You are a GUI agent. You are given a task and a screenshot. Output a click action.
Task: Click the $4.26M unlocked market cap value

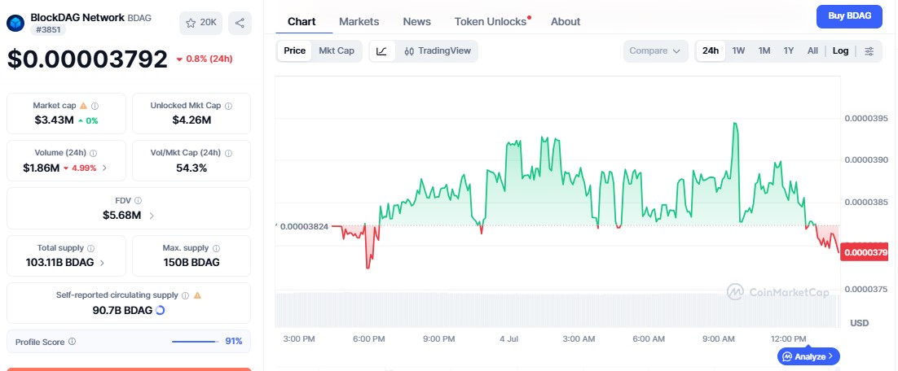(191, 120)
